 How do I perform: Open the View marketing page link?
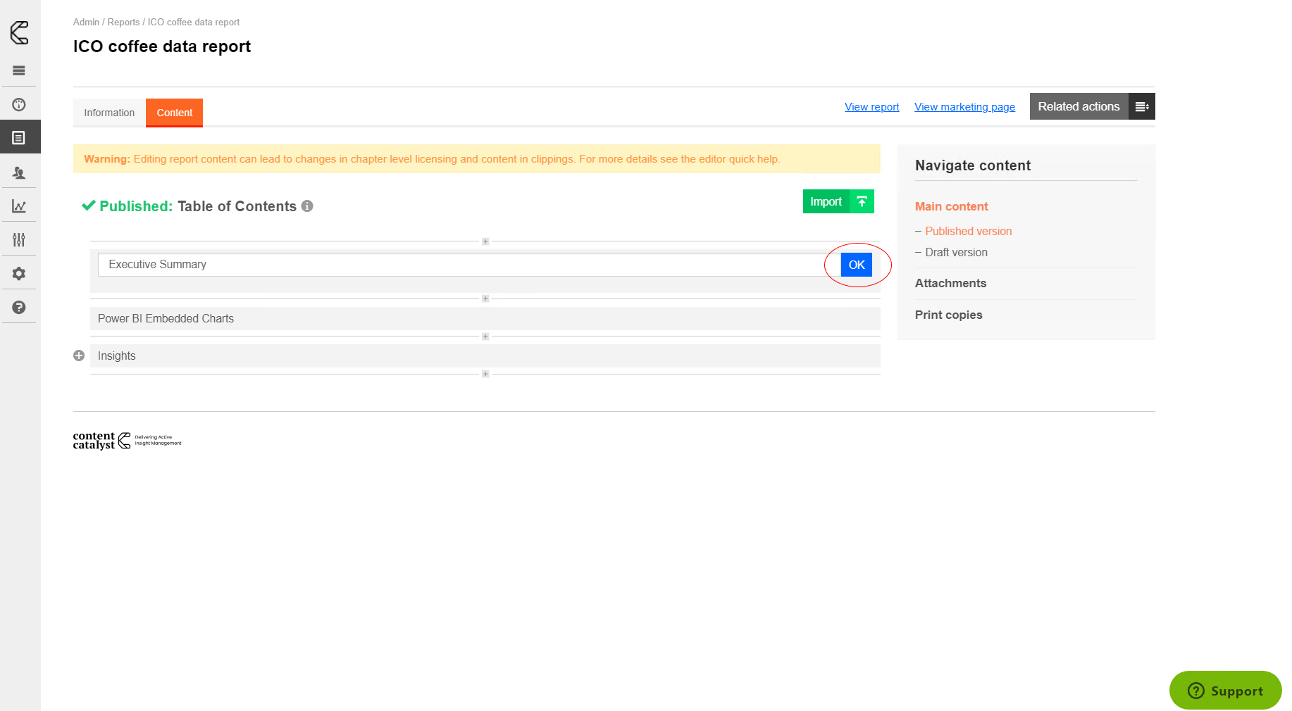coord(964,107)
